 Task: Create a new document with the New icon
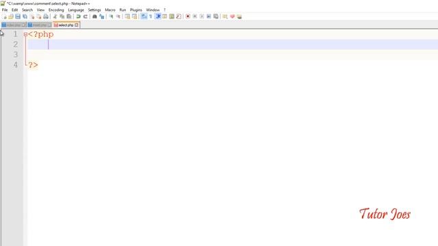5,16
